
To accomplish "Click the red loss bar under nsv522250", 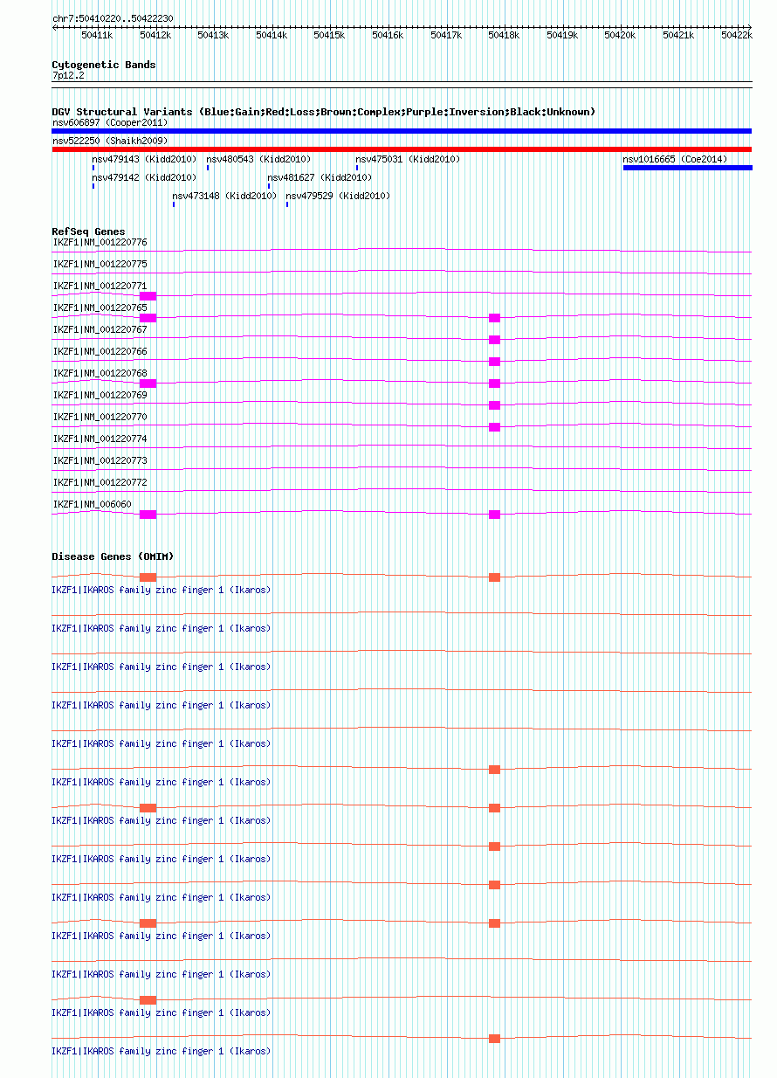I will pos(402,149).
